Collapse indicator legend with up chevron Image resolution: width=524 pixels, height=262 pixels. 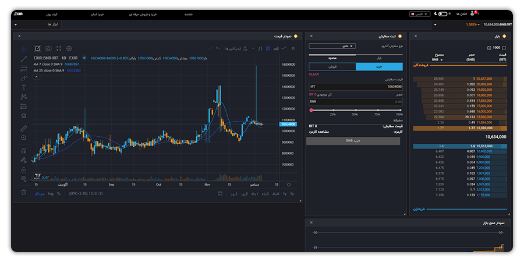click(37, 77)
